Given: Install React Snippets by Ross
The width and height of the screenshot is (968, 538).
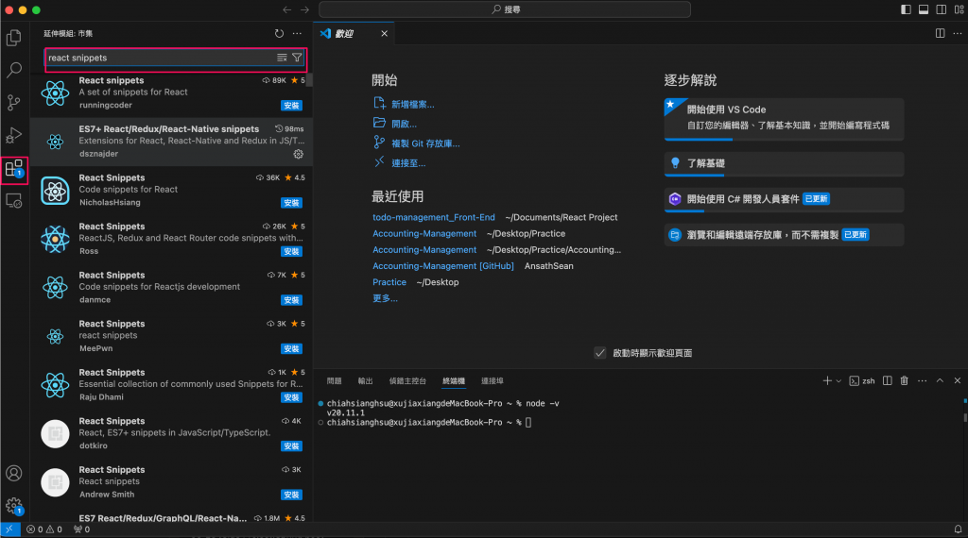Looking at the screenshot, I should pos(291,251).
